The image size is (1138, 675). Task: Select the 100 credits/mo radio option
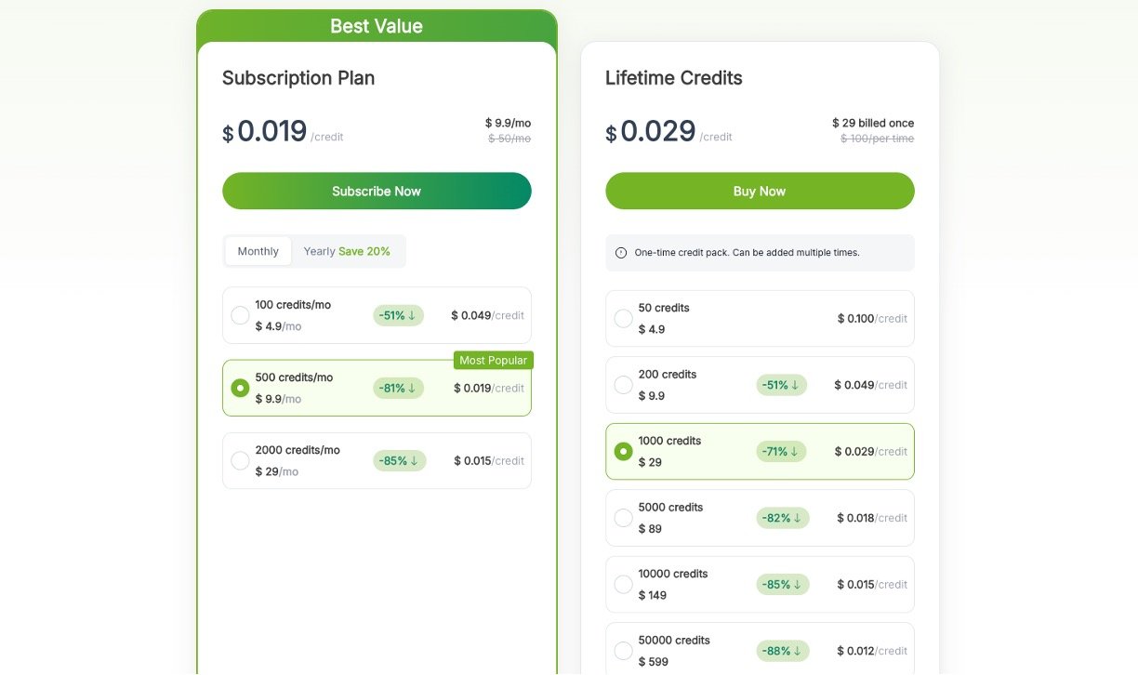(240, 315)
